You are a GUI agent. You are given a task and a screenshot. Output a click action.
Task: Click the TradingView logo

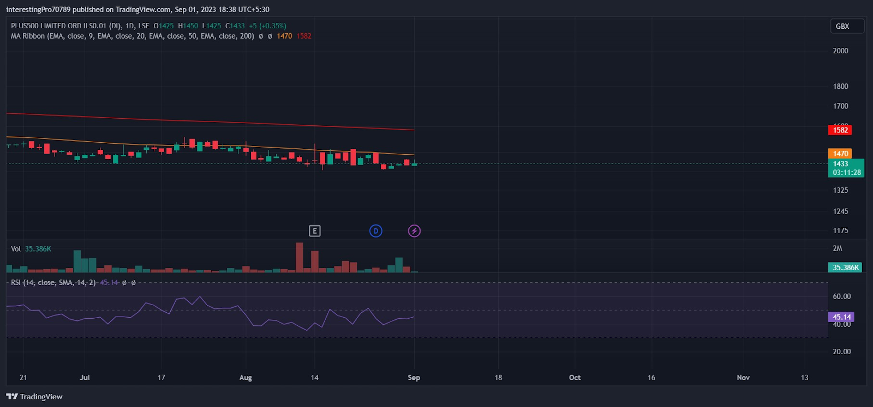(34, 397)
